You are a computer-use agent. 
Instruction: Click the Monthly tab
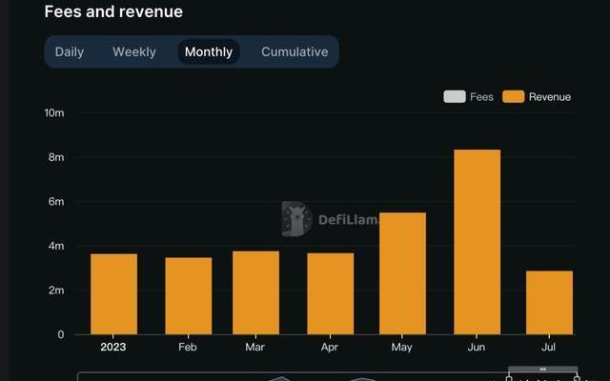[209, 52]
